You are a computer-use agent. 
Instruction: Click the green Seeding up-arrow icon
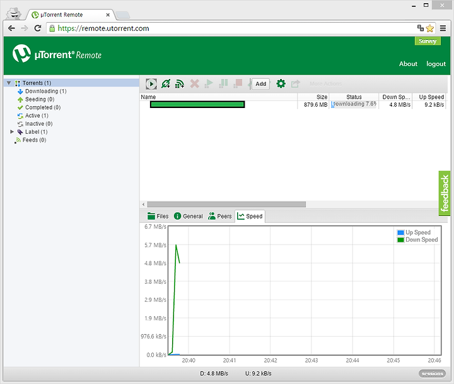point(20,100)
